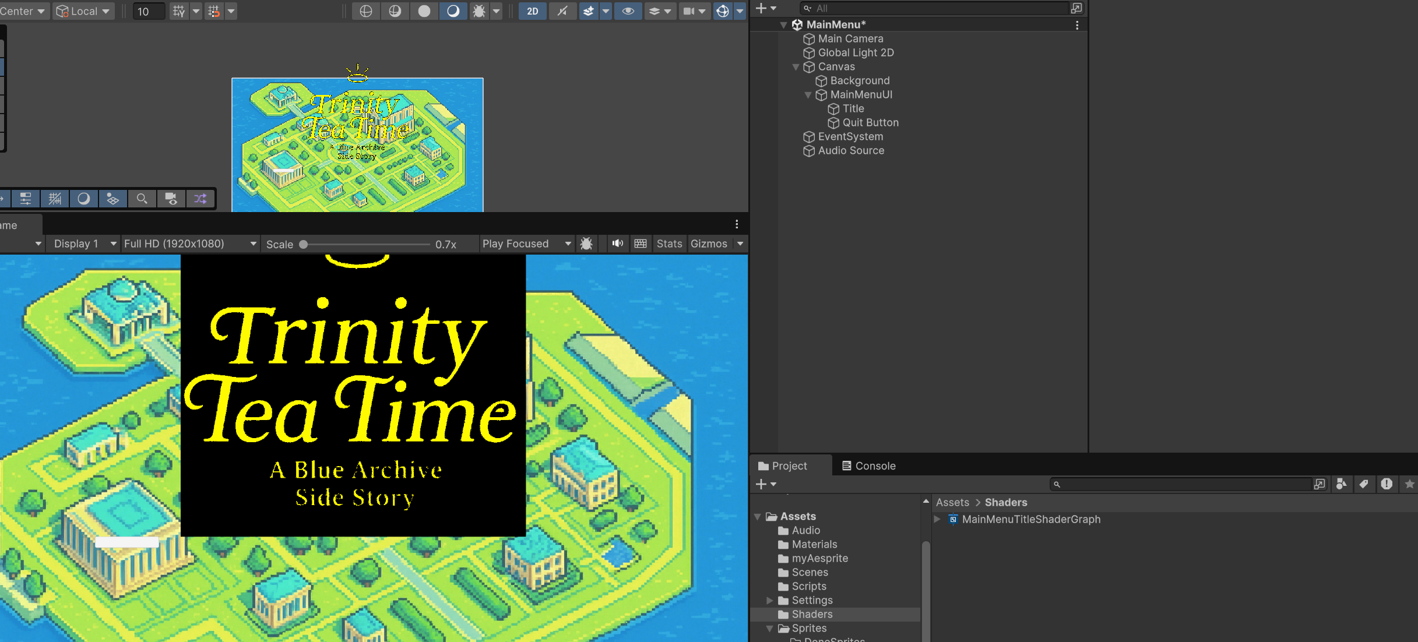
Task: Click the scene visibility eye icon
Action: pos(628,11)
